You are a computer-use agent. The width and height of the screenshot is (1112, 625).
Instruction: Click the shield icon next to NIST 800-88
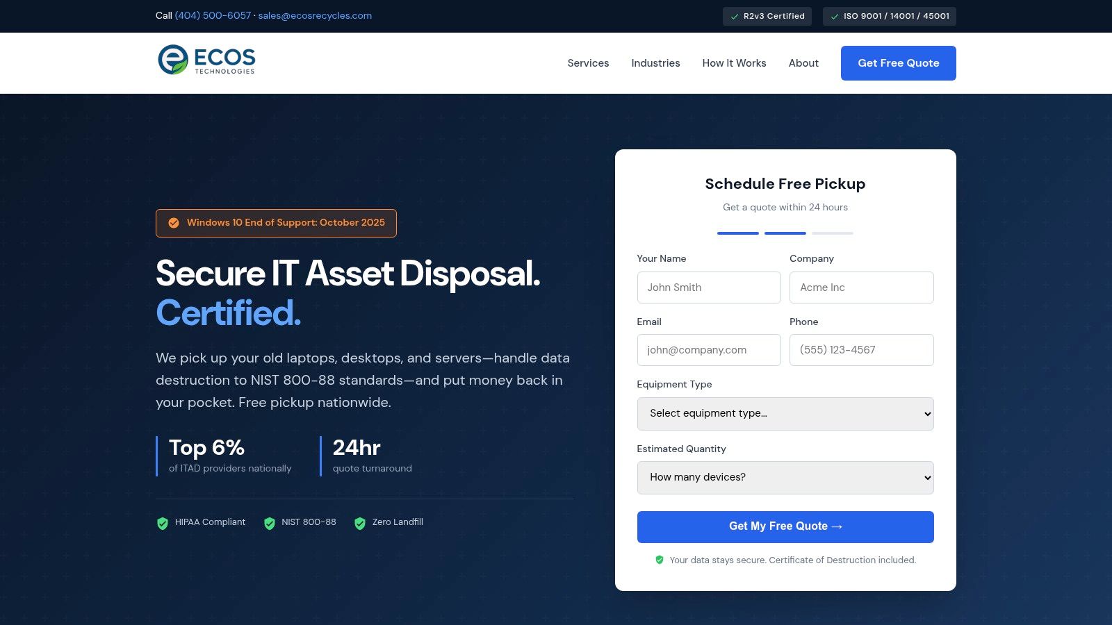[x=268, y=522]
